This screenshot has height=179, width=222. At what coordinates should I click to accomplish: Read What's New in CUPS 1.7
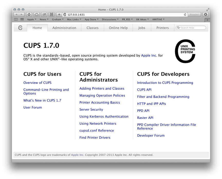pyautogui.click(x=42, y=101)
